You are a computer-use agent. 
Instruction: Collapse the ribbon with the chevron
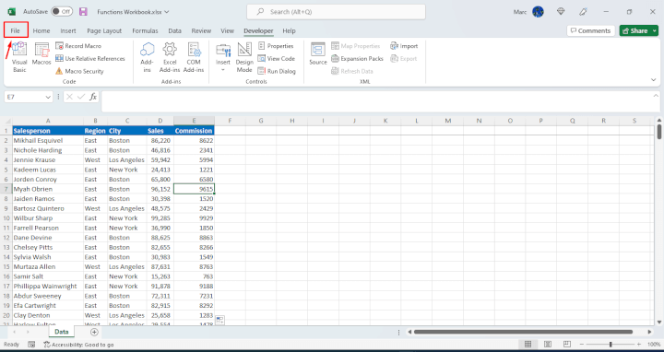click(654, 79)
